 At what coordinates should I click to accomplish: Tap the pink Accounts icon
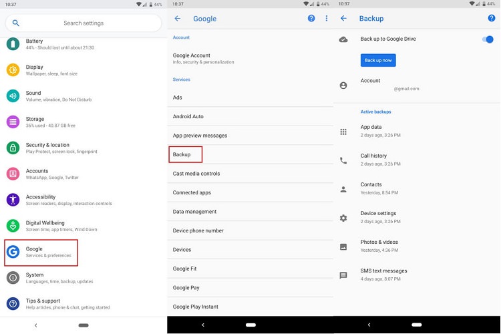pos(13,174)
